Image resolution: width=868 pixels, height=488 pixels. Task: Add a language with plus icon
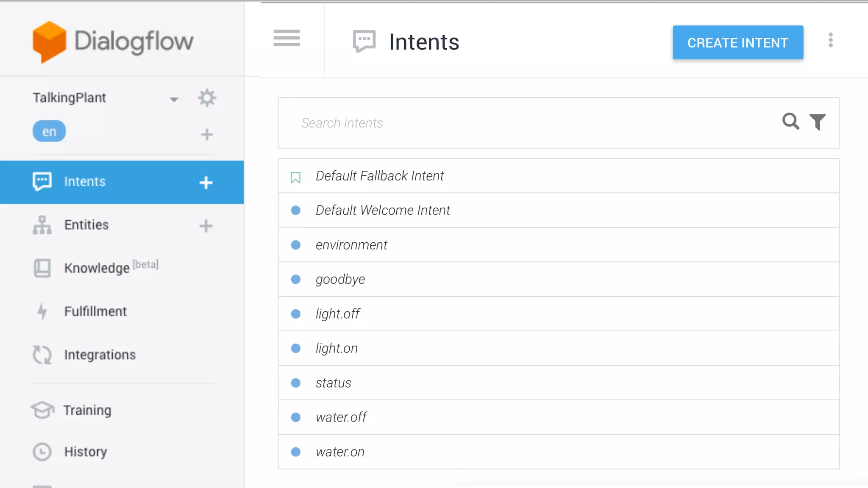click(x=207, y=135)
